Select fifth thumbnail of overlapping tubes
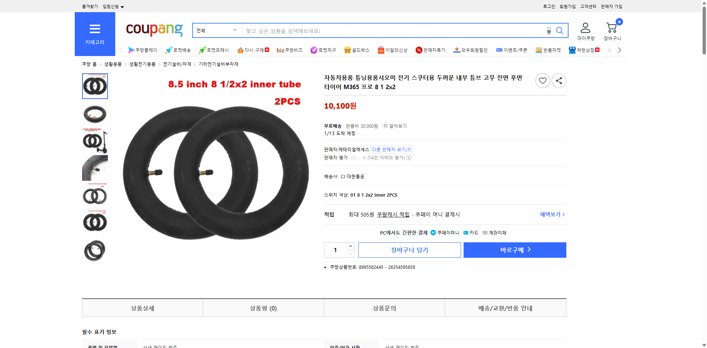The height and width of the screenshot is (348, 707). 95,195
